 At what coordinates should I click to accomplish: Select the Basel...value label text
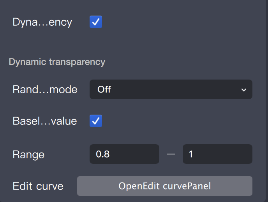pyautogui.click(x=45, y=121)
